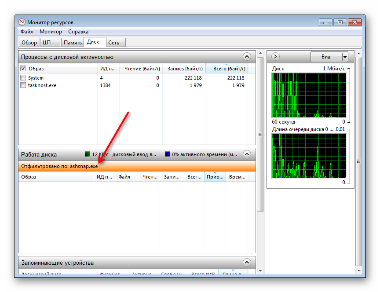Switch to the Обзор tab
380x292 pixels.
click(29, 42)
